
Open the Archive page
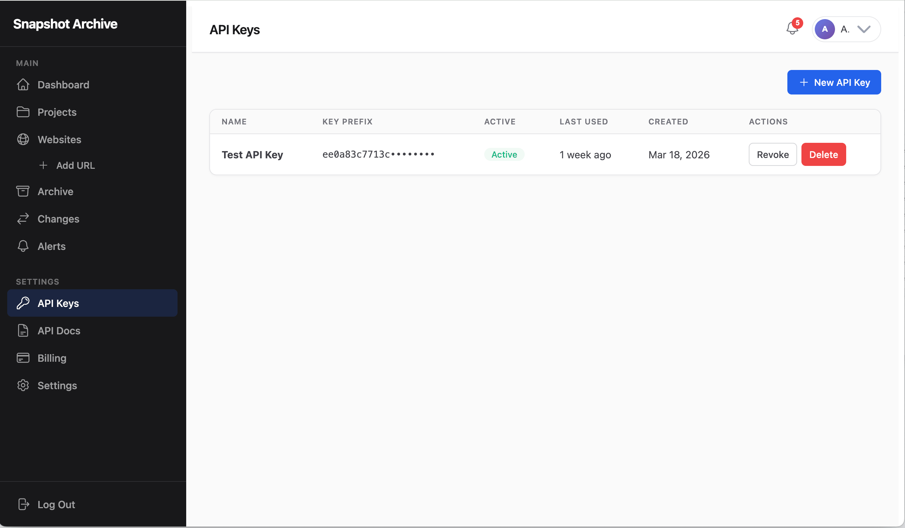pyautogui.click(x=92, y=191)
